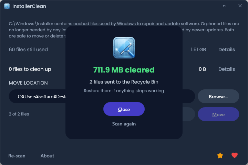Open the About link
Screen dimensions: 248x165
pyautogui.click(x=47, y=156)
